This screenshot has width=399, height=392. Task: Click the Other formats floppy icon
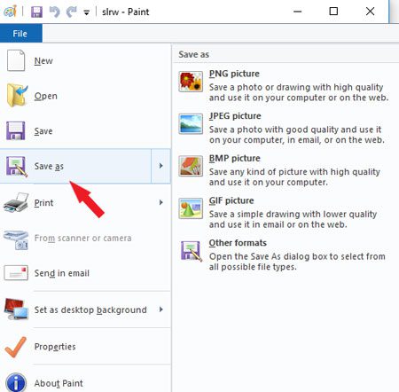point(192,251)
